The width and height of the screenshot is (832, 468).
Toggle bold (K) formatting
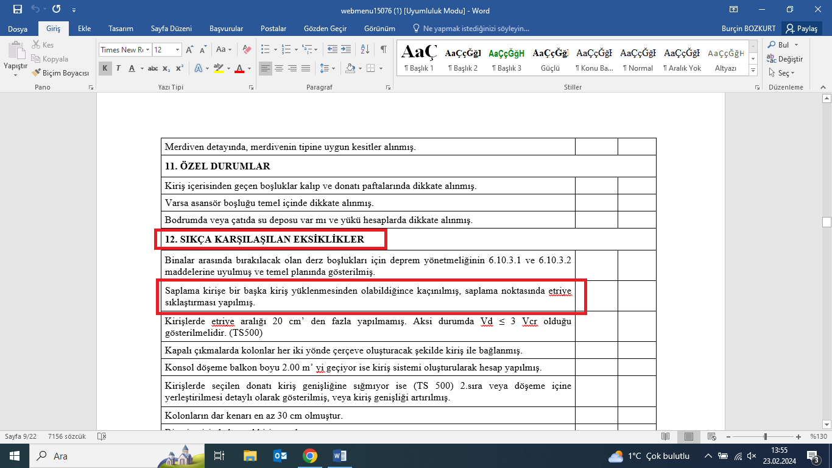coord(105,68)
